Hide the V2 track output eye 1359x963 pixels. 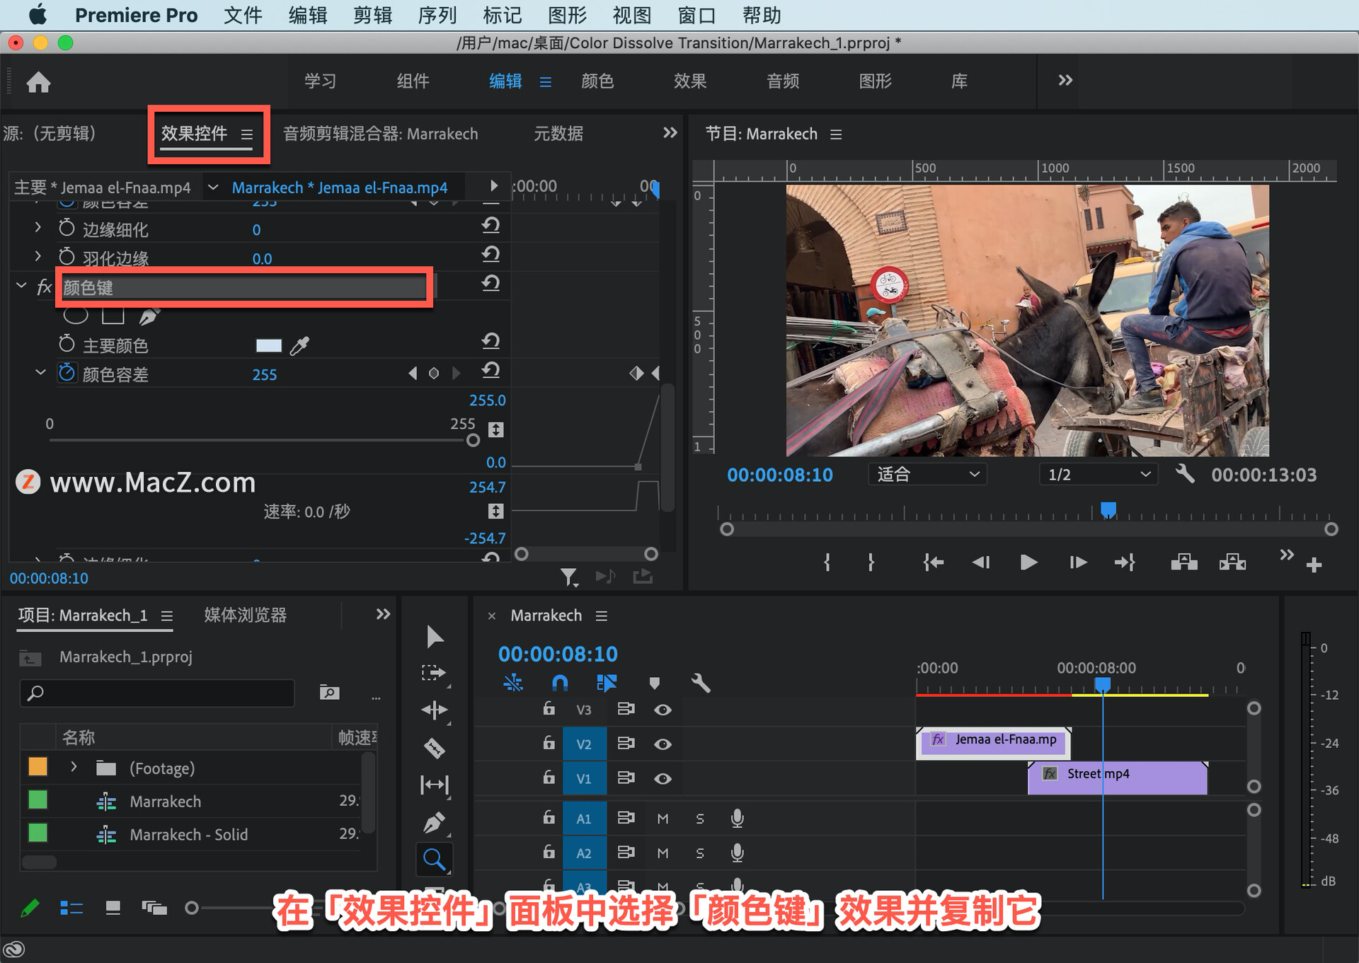point(663,744)
